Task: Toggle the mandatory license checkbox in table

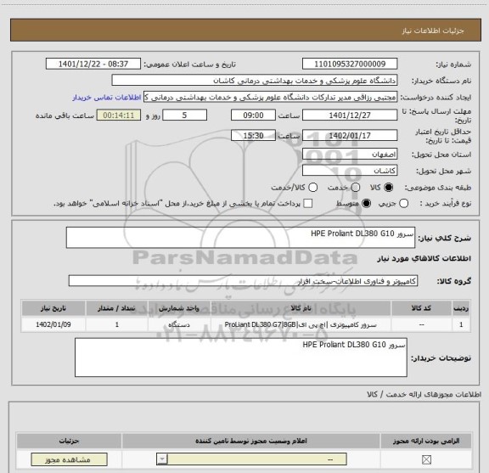Action: pyautogui.click(x=426, y=459)
